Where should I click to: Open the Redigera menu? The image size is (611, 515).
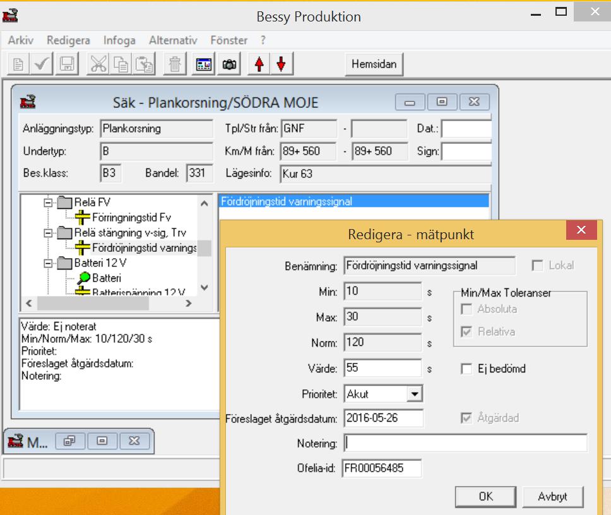point(68,40)
